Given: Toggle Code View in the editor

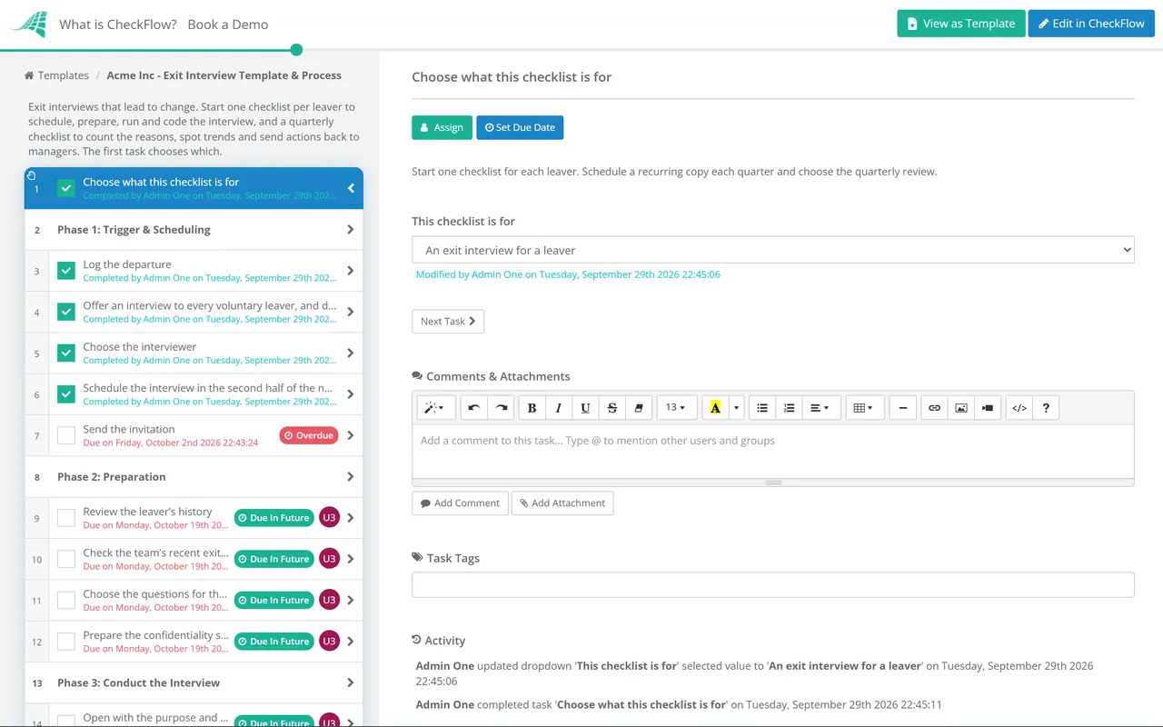Looking at the screenshot, I should click(x=1019, y=408).
